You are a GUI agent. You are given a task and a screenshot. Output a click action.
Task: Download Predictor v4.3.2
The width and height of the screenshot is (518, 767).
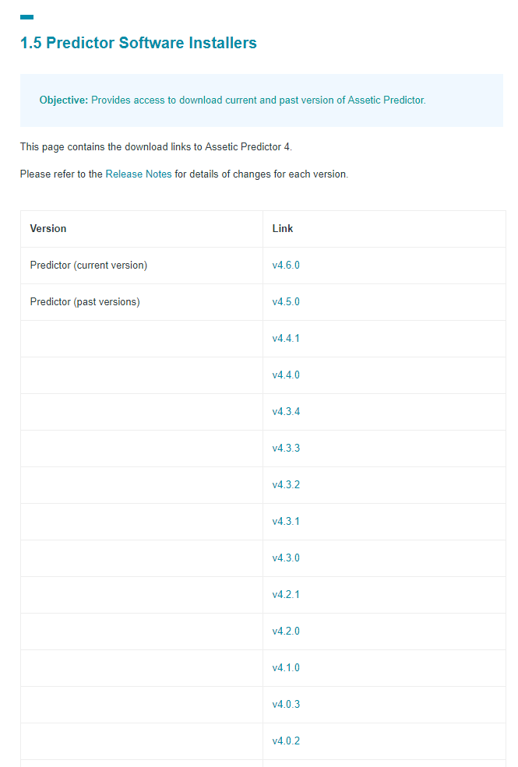tap(286, 485)
